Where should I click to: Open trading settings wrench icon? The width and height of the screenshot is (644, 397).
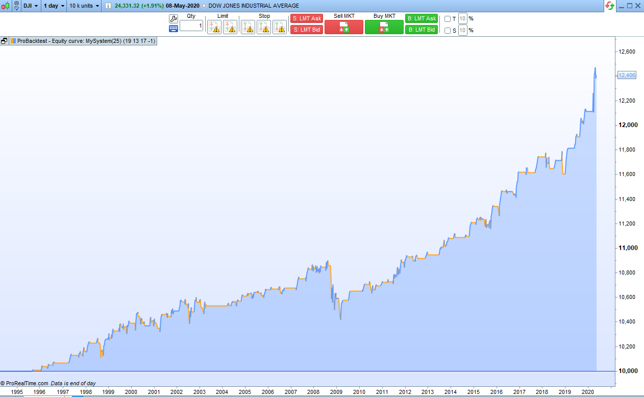[173, 18]
